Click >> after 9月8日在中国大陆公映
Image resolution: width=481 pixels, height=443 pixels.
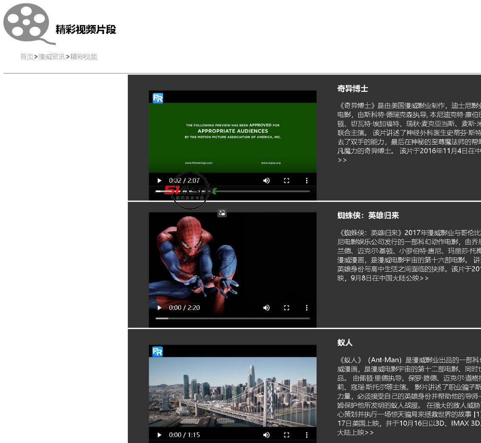(424, 278)
